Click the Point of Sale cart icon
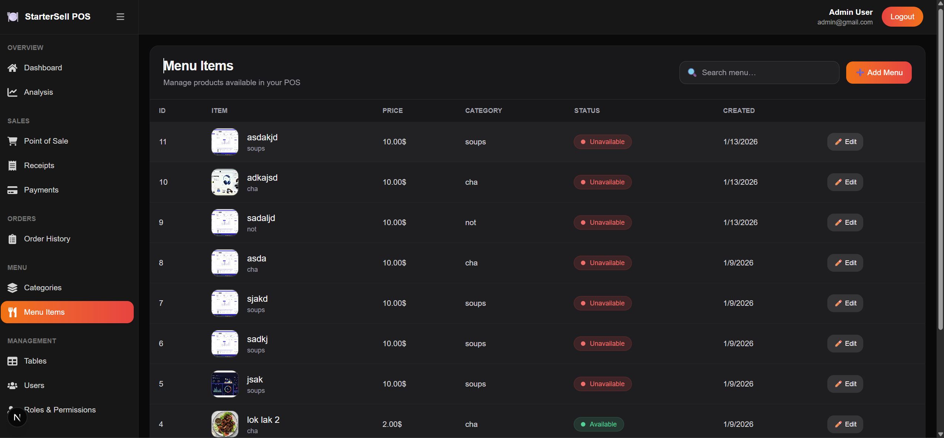The image size is (944, 438). (12, 141)
